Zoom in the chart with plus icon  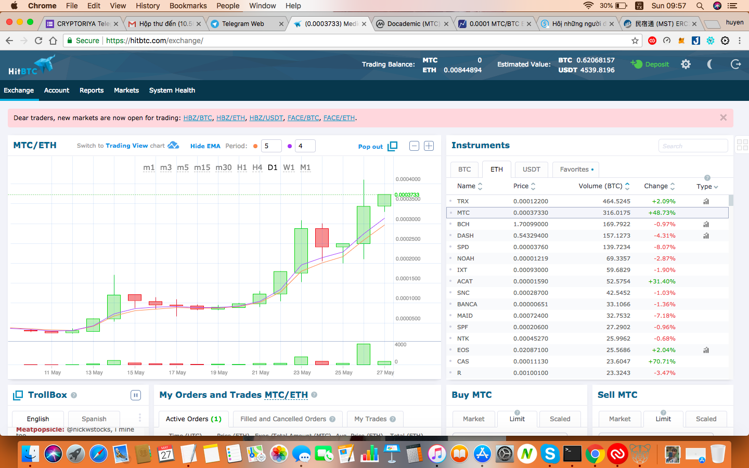tap(429, 146)
